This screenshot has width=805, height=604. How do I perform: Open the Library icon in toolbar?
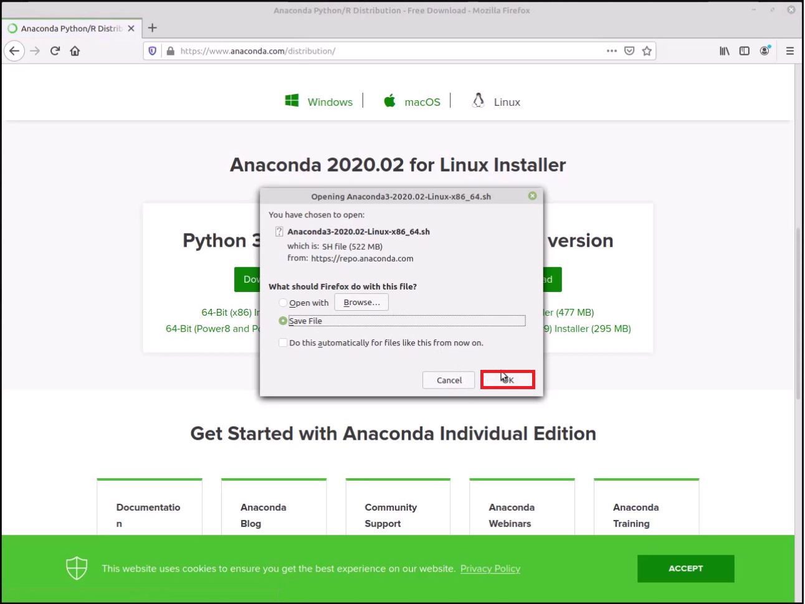tap(724, 51)
